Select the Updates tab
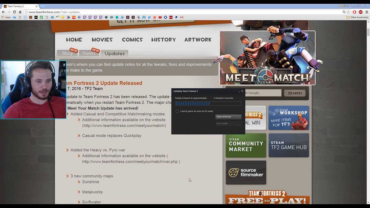The width and height of the screenshot is (370, 208). [x=114, y=53]
